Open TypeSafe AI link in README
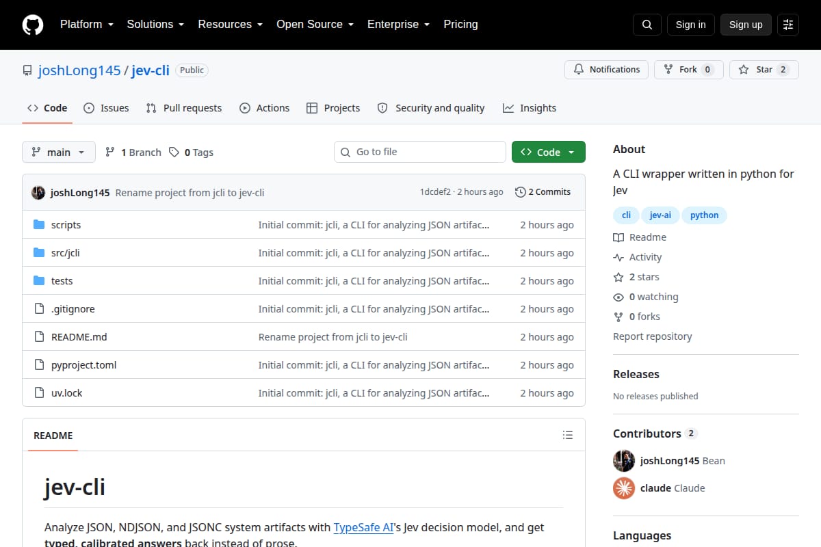Image resolution: width=821 pixels, height=547 pixels. pyautogui.click(x=363, y=528)
